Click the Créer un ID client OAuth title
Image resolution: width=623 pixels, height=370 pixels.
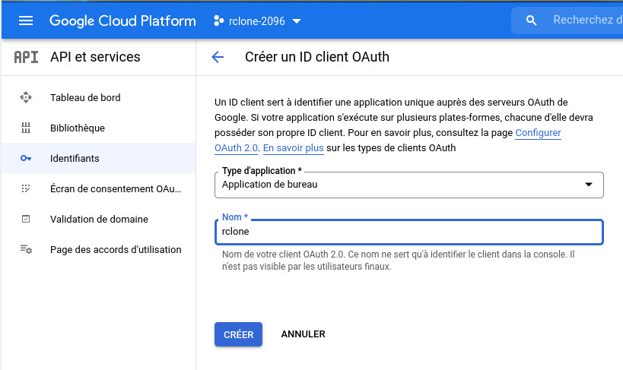click(x=317, y=57)
